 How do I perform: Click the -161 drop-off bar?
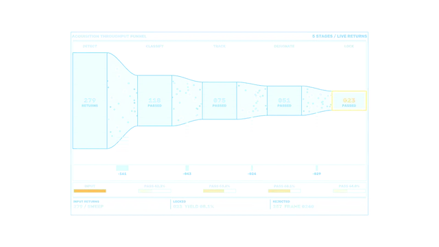122,168
